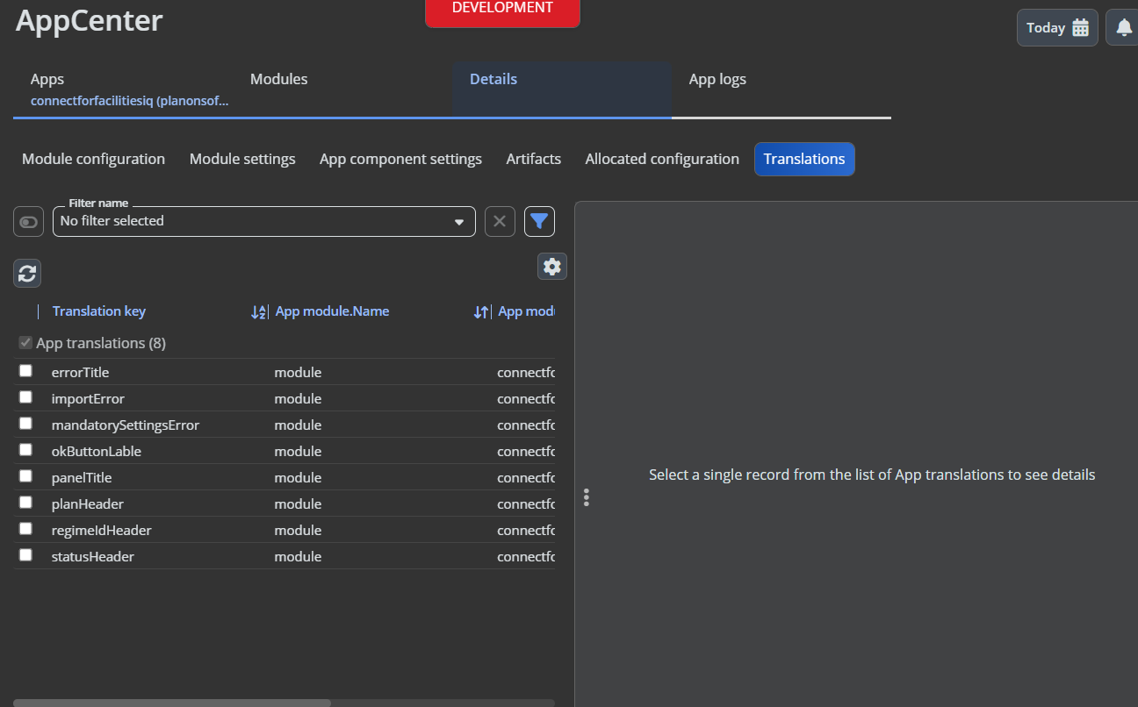Select the okButtonLable translation key

(97, 452)
